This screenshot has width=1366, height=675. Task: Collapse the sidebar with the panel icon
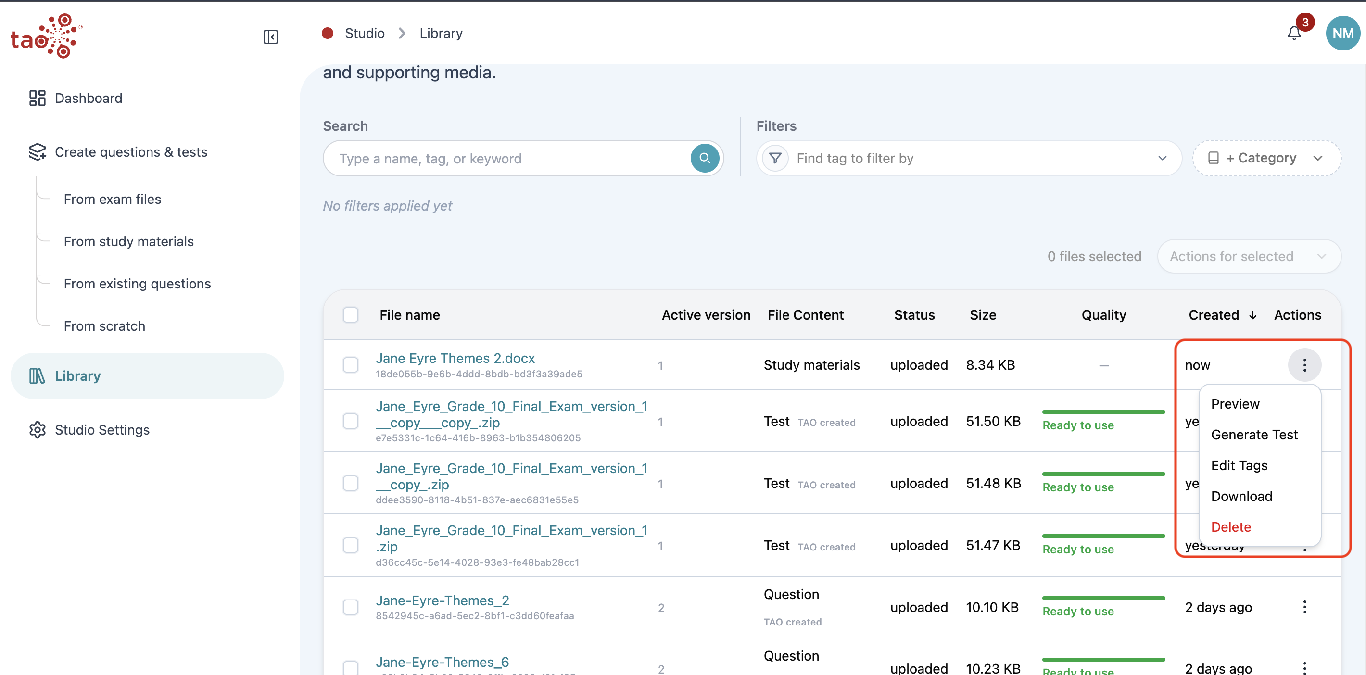[270, 37]
